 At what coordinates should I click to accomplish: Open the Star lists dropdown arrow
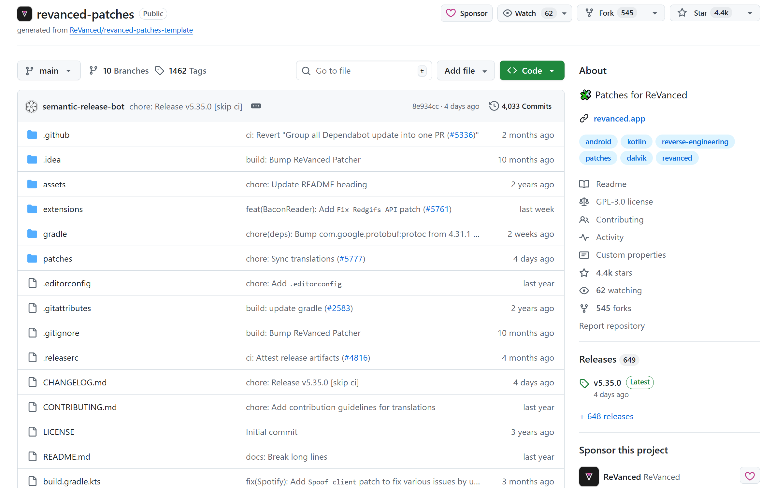750,13
